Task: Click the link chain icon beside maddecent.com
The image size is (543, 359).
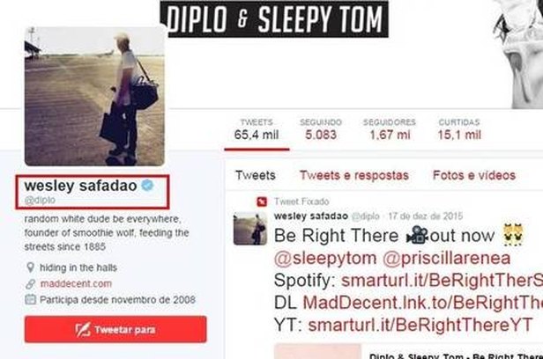Action: click(31, 284)
